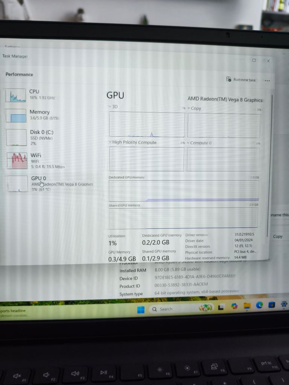Click the '0.2/2.0 GB' dedicated memory value
Screen dimensions: 289x385
[x=155, y=243]
